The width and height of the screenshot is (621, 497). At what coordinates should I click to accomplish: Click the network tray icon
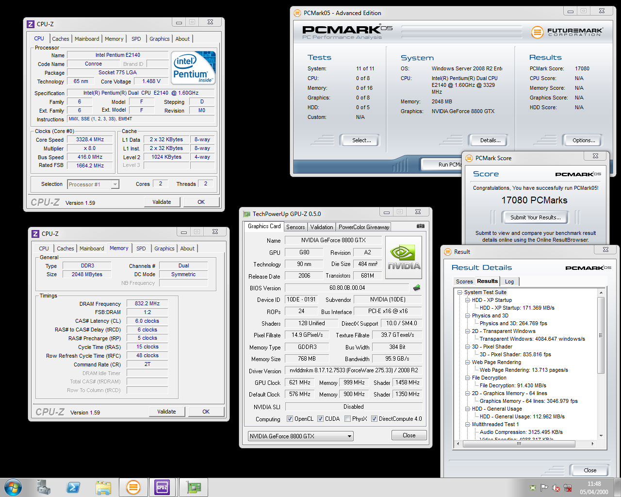coord(568,488)
